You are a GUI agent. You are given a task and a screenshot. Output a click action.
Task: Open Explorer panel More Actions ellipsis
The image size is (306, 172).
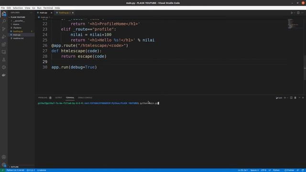click(31, 13)
